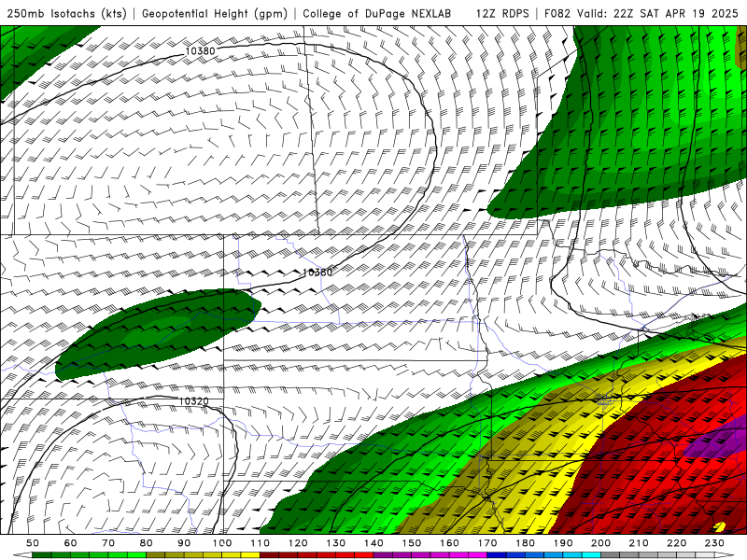747x560 pixels.
Task: Click the bright yellow swatch just left of 110
Action: click(250, 555)
